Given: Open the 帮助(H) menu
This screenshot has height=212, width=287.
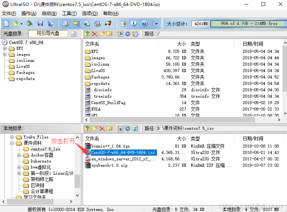Looking at the screenshot, I should tap(111, 13).
